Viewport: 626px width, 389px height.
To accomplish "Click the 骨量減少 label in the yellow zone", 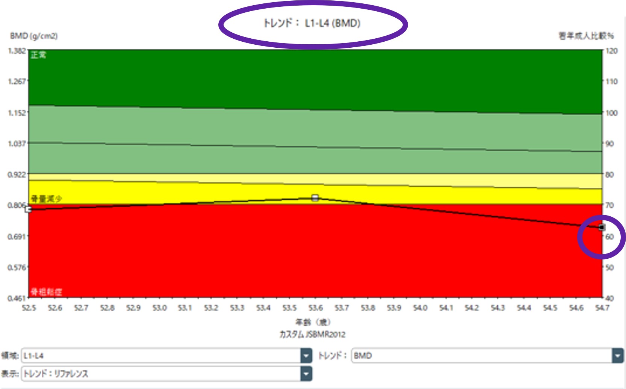I will (46, 199).
